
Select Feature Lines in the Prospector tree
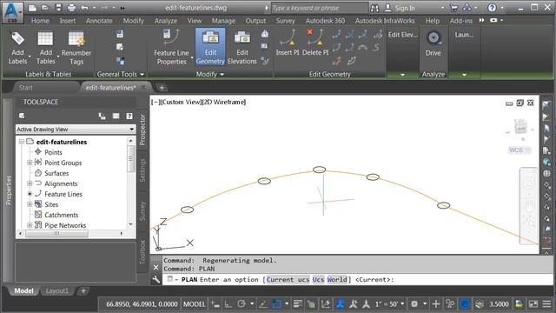coord(63,194)
